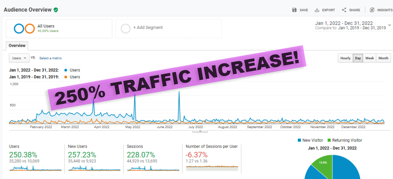The image size is (393, 179).
Task: Select the Day granularity button
Action: (357, 58)
